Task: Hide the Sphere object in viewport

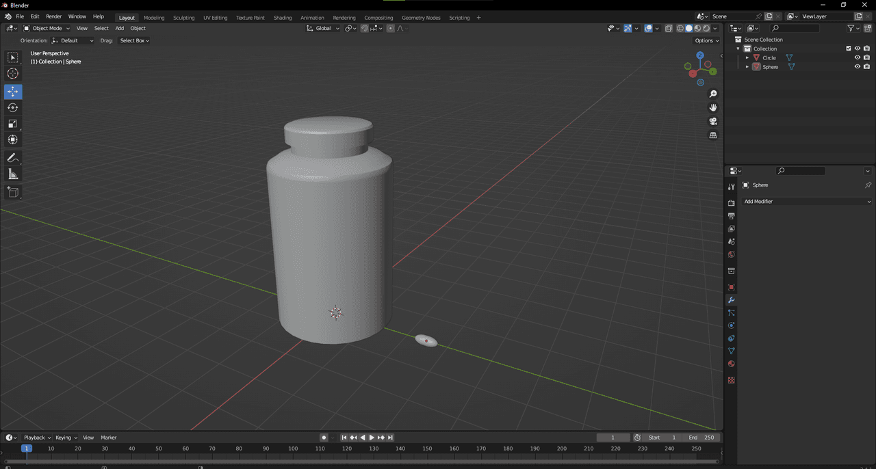Action: tap(857, 67)
